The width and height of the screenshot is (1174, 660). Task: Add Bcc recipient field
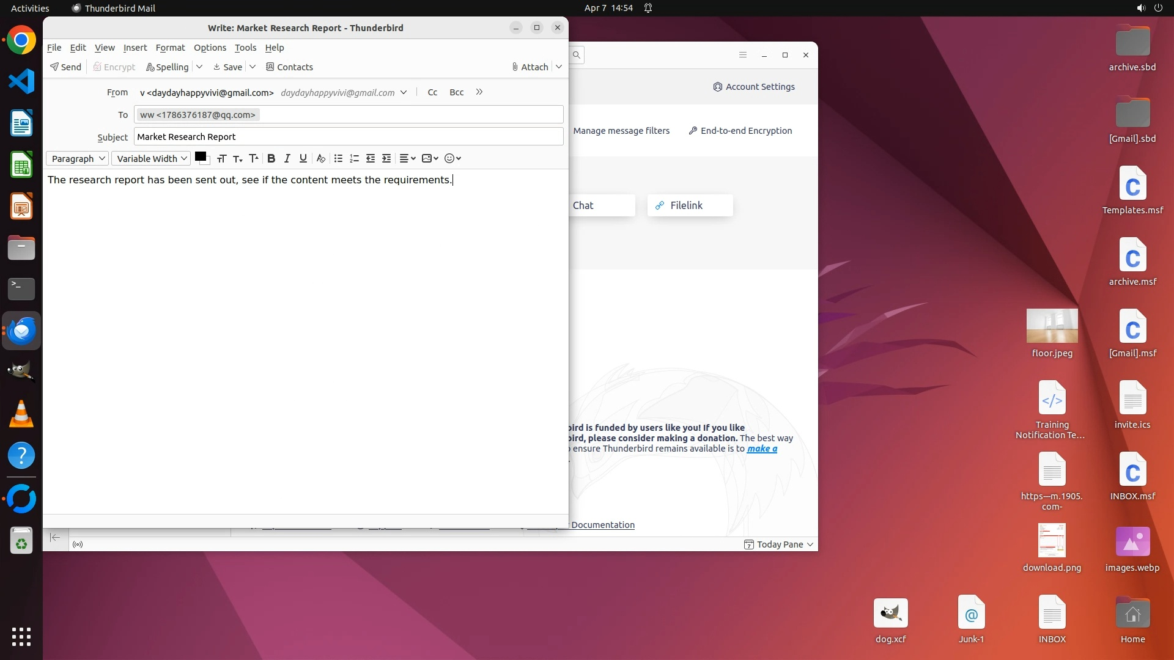[456, 92]
